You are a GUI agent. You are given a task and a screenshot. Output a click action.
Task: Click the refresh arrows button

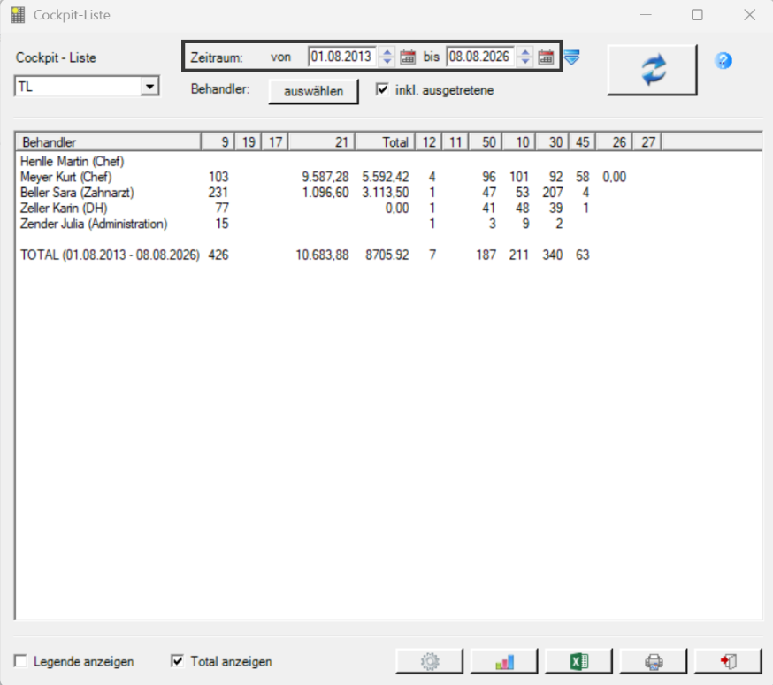point(652,70)
